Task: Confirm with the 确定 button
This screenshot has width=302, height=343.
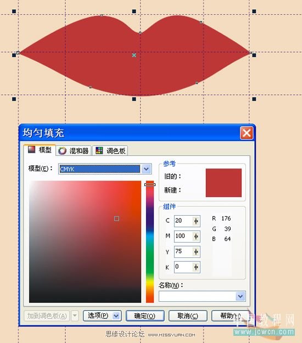Action: tap(145, 316)
